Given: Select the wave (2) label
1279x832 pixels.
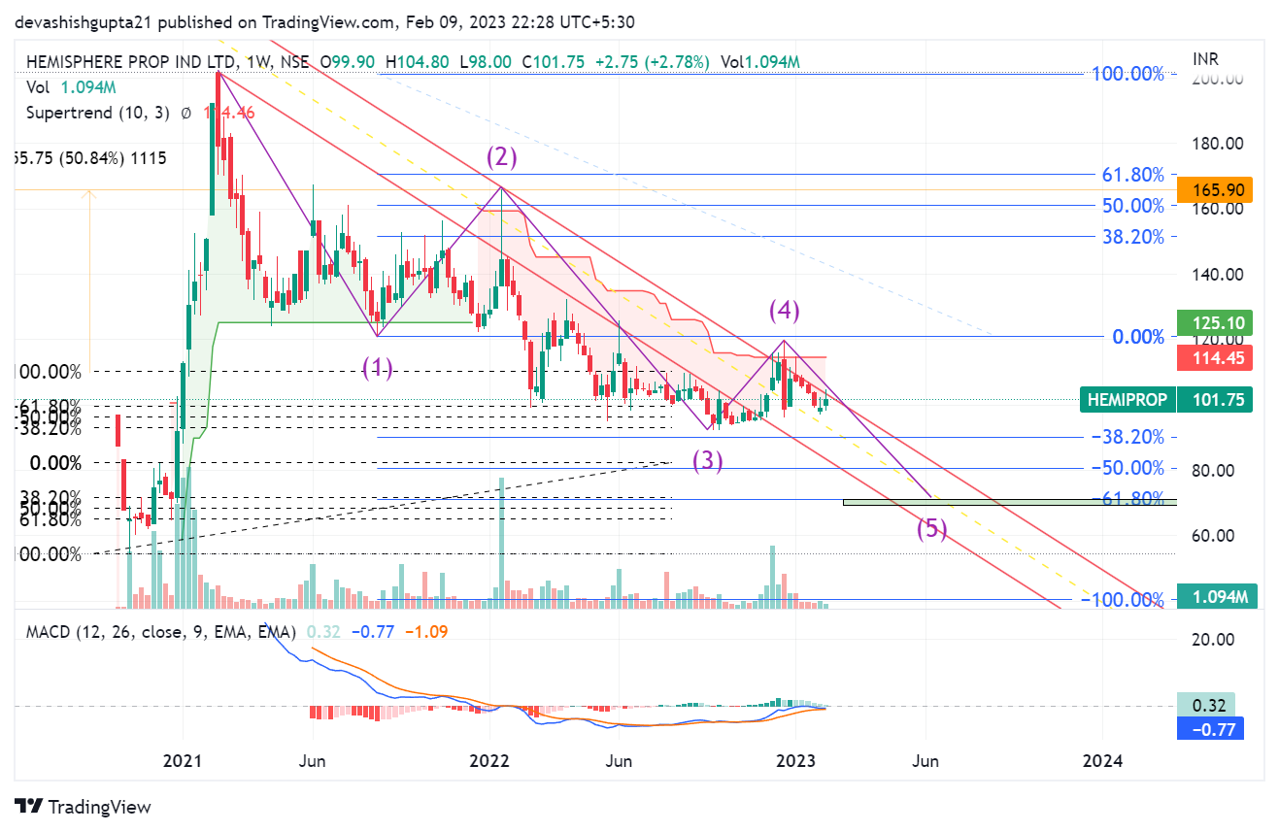Looking at the screenshot, I should (x=501, y=156).
